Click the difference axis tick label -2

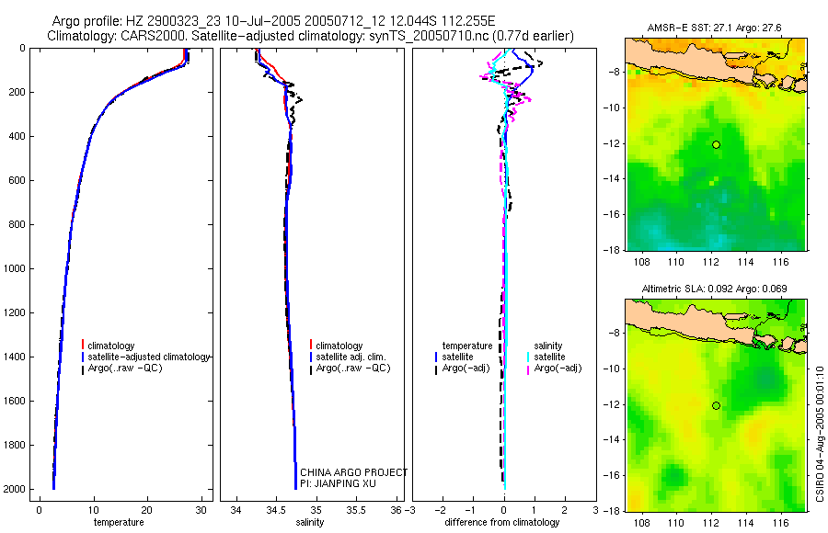(x=441, y=510)
